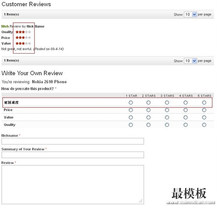Viewport: 217px width, 206px height.
Task: Rate first row option 1 star
Action: point(131,102)
